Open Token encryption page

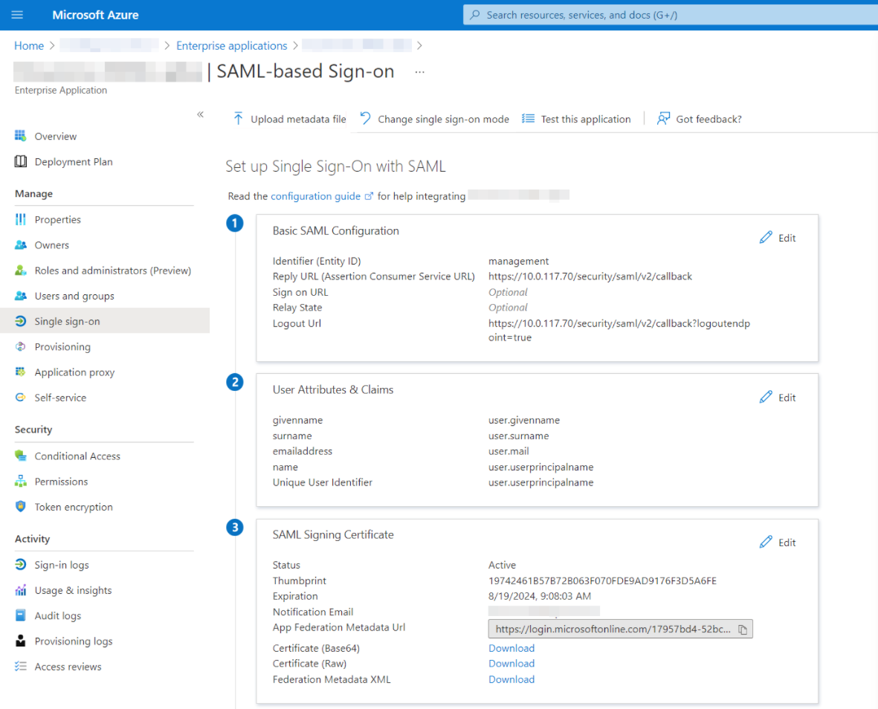click(74, 507)
